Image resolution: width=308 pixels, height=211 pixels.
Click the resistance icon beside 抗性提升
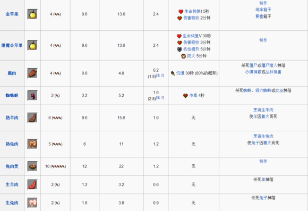(179, 49)
